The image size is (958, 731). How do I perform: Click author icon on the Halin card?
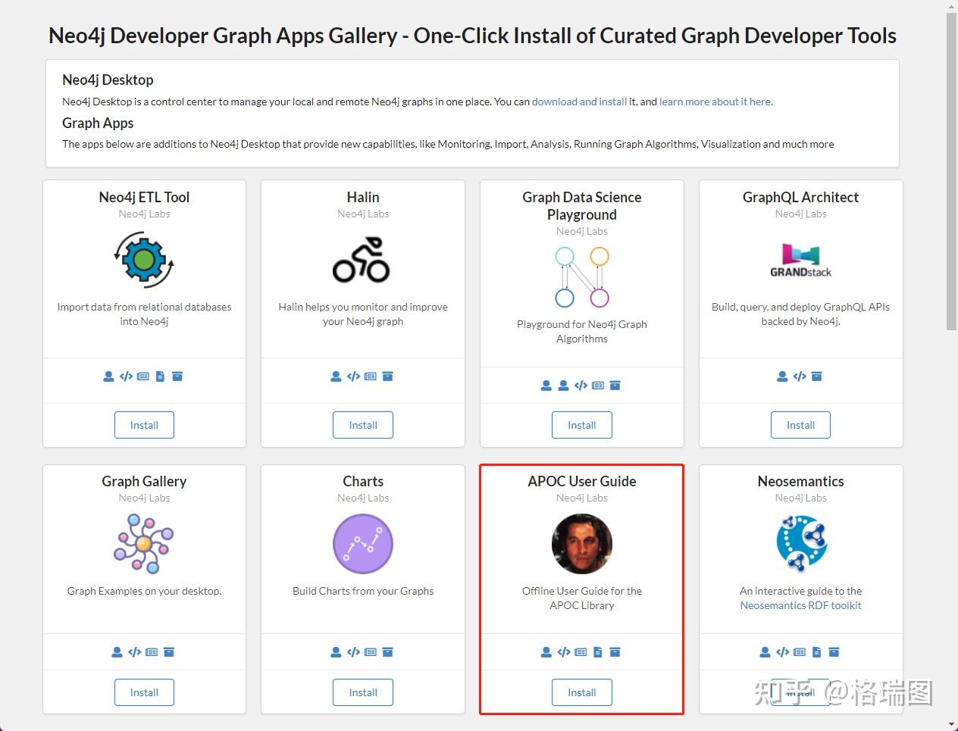pyautogui.click(x=336, y=376)
